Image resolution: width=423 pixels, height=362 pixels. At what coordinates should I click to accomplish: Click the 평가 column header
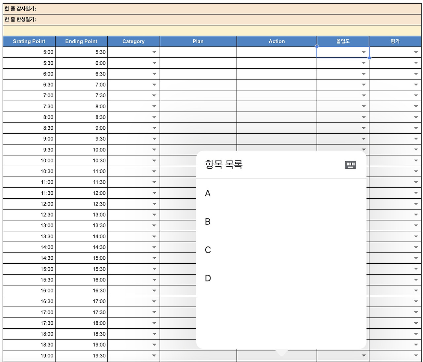tap(395, 41)
